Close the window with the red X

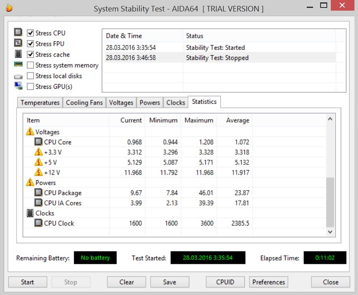[x=342, y=5]
